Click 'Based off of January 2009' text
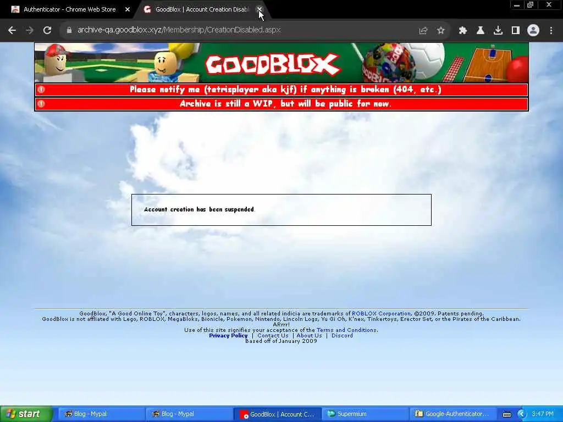This screenshot has width=563, height=422. point(281,341)
